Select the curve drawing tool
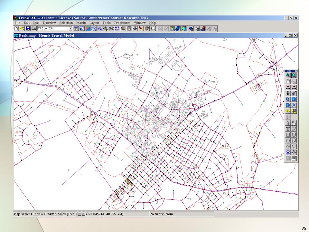Screen dimensions: 309x232 [294, 147]
